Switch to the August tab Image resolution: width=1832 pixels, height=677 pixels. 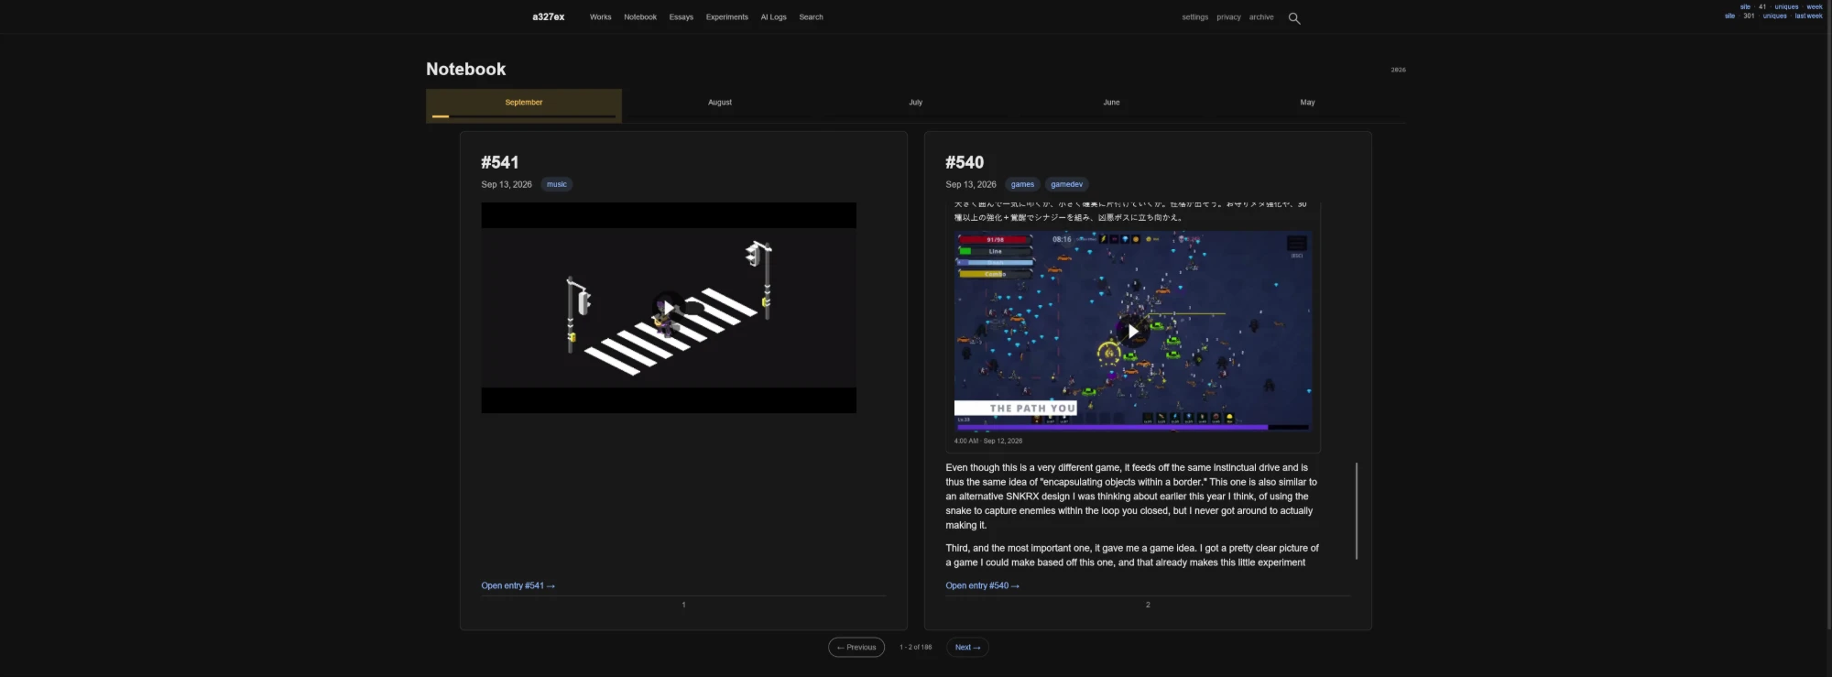720,103
